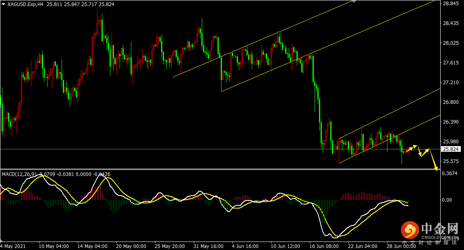Click the 0.3674 MACD scale label
This screenshot has height=250, width=464.
click(x=449, y=174)
